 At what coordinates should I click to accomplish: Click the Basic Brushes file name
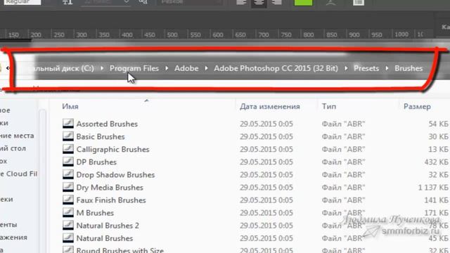pyautogui.click(x=101, y=136)
